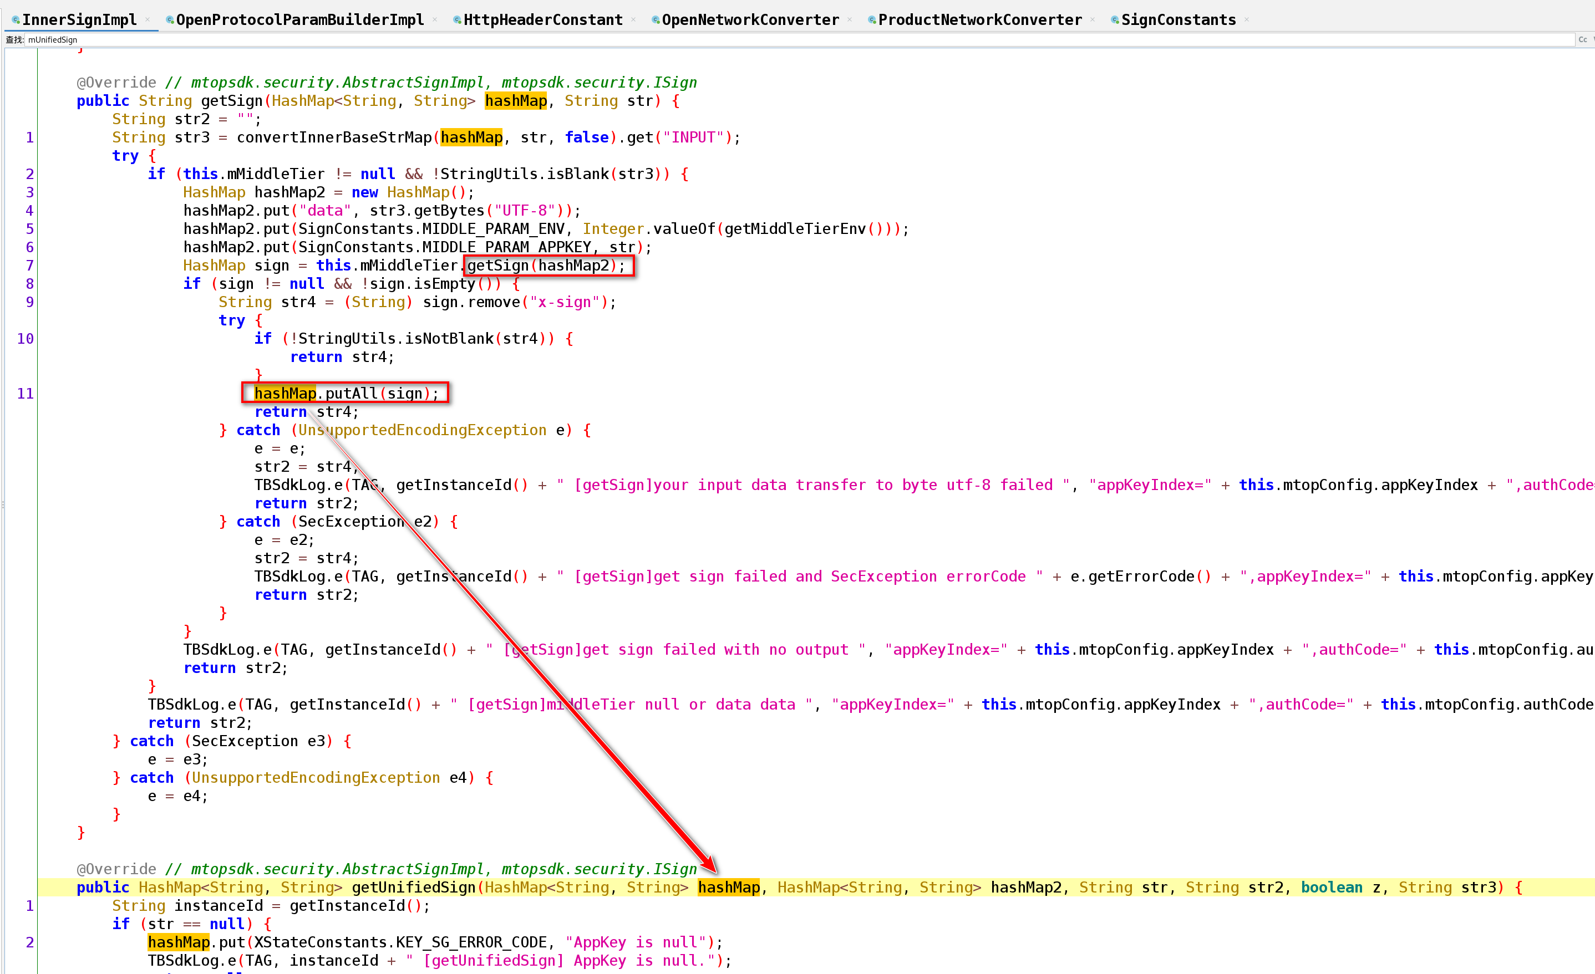The image size is (1595, 974).
Task: Click the class icon on ProductNetworkConverter tab
Action: click(872, 20)
